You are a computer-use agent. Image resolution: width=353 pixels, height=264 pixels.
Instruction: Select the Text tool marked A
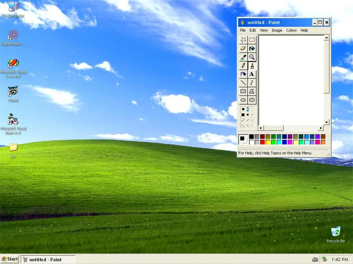(252, 74)
